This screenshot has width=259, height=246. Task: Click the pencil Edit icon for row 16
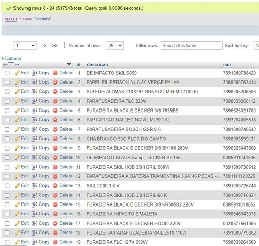(17, 214)
